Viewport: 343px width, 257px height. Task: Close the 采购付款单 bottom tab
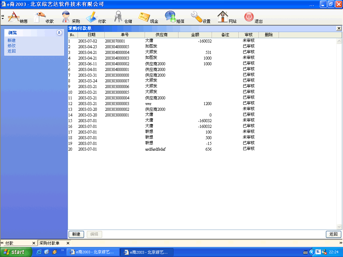[68, 243]
